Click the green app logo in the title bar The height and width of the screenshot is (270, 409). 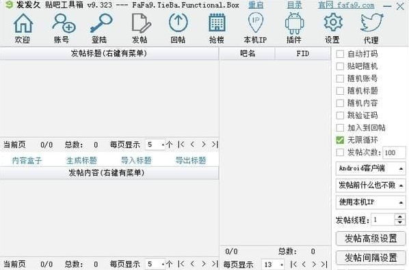[x=9, y=5]
